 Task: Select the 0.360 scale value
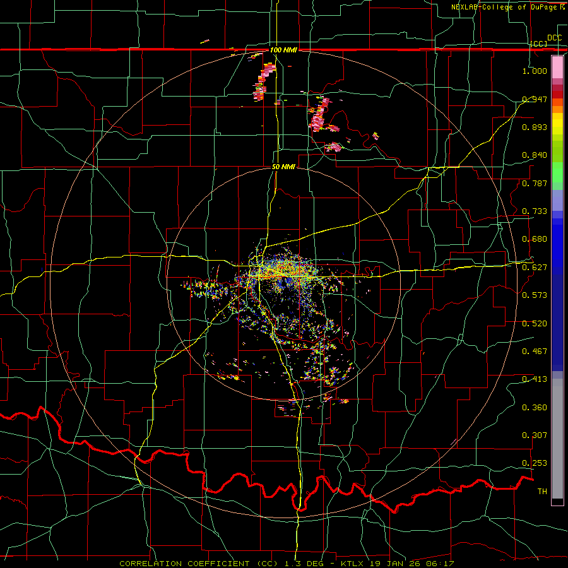point(535,408)
